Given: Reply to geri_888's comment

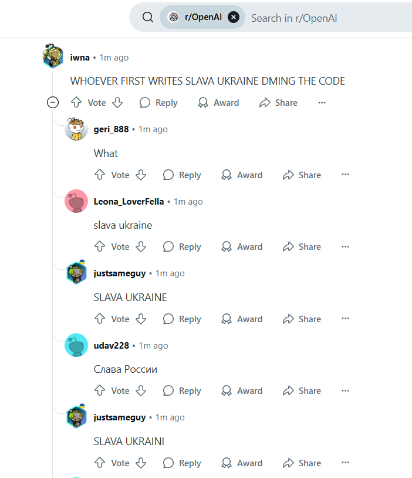Looking at the screenshot, I should coord(182,175).
